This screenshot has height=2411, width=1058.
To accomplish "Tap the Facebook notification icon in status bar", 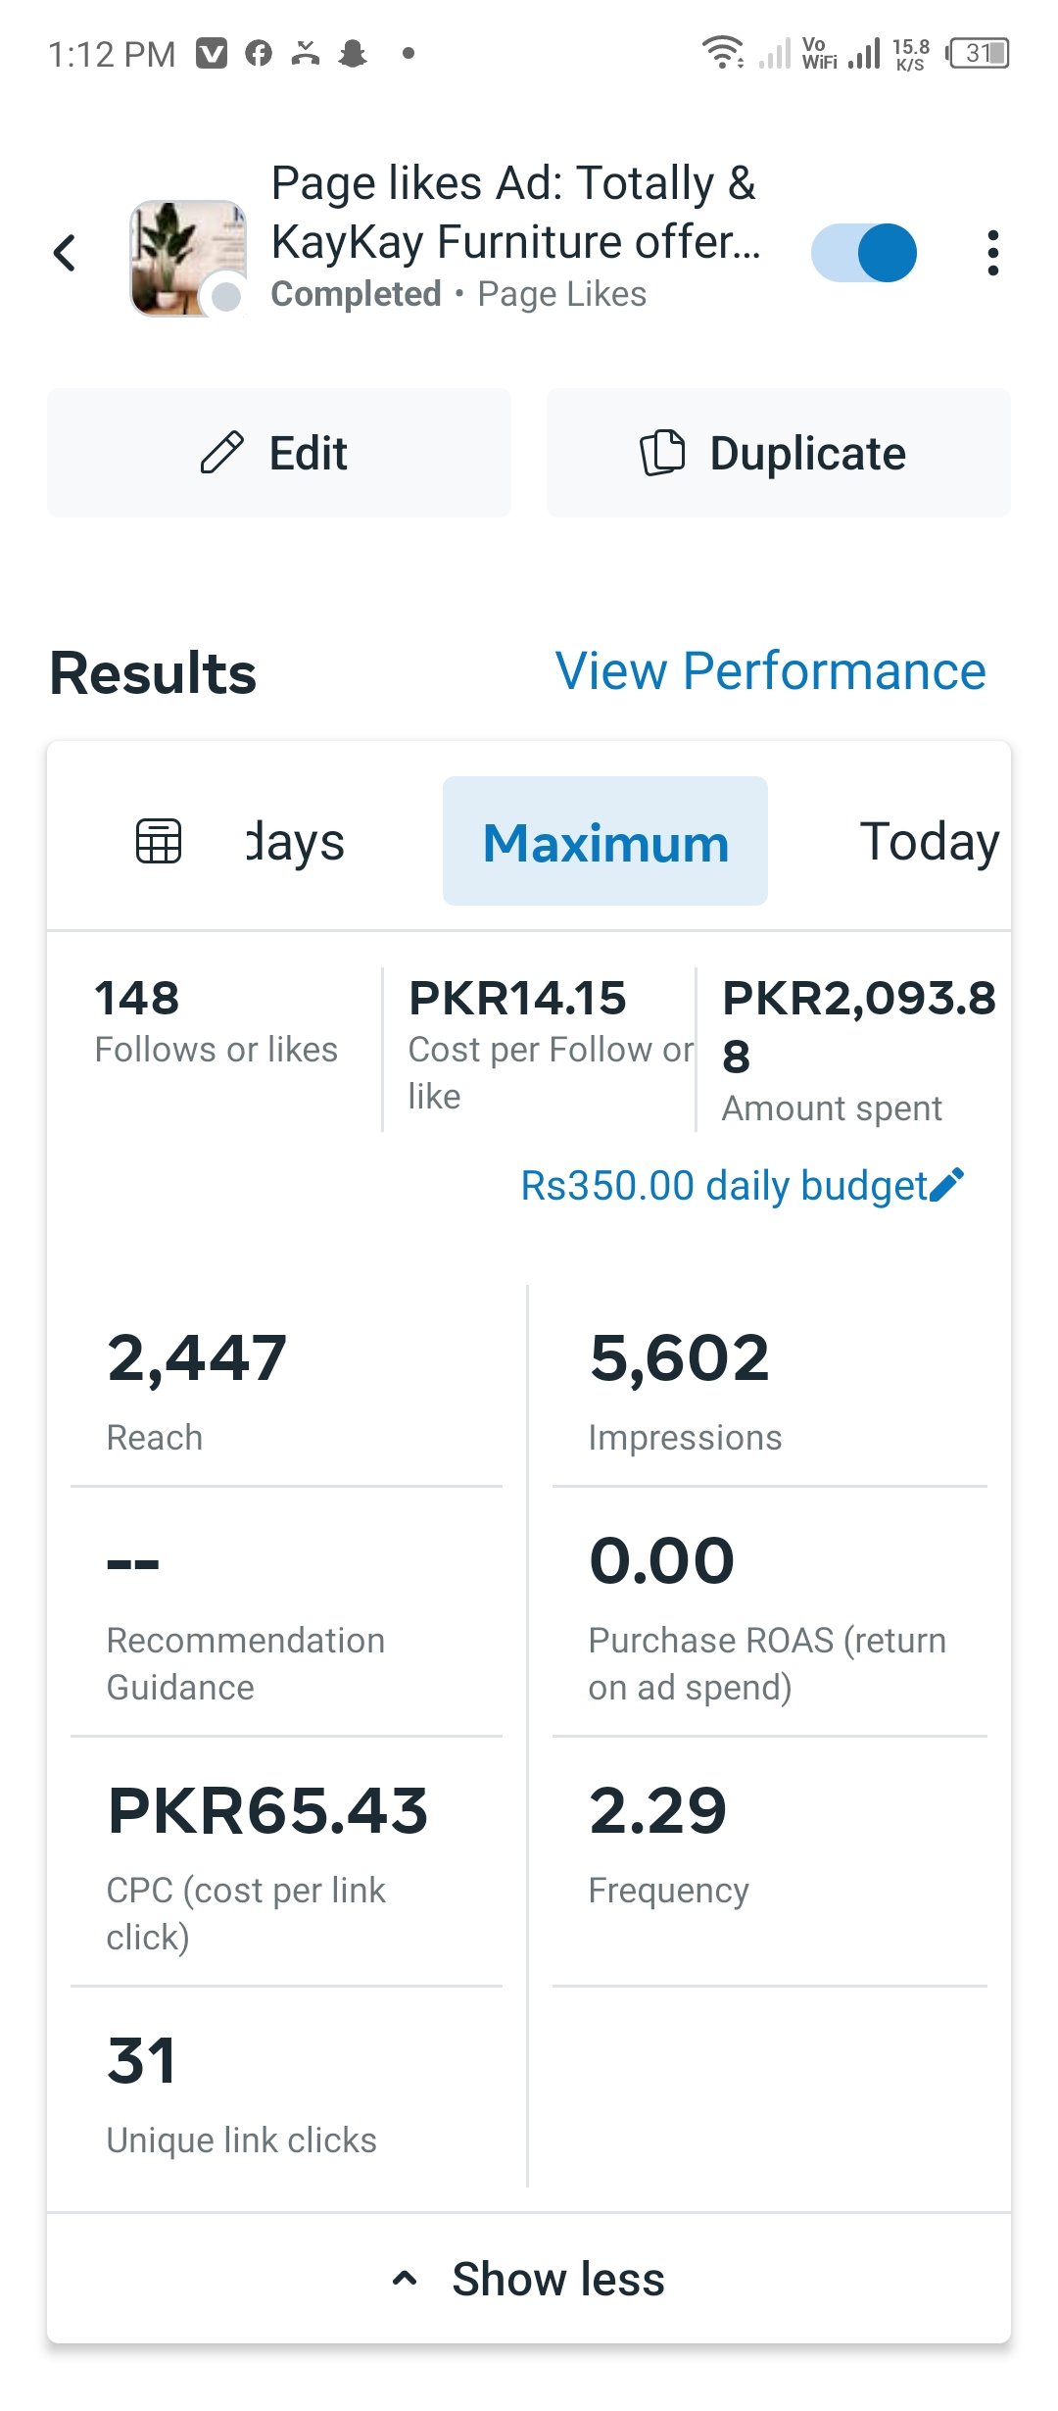I will pyautogui.click(x=259, y=53).
